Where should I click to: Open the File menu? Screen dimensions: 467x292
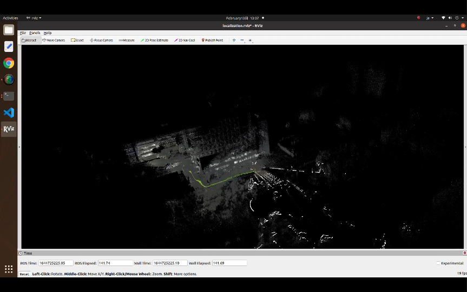click(x=23, y=33)
